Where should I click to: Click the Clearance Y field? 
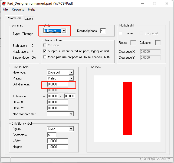point(150,58)
